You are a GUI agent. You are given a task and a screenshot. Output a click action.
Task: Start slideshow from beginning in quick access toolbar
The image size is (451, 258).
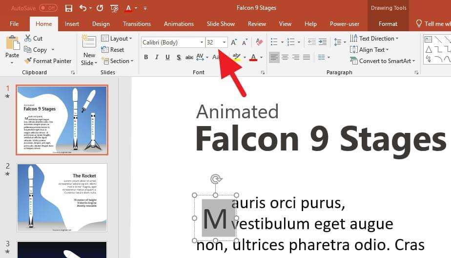pos(114,8)
